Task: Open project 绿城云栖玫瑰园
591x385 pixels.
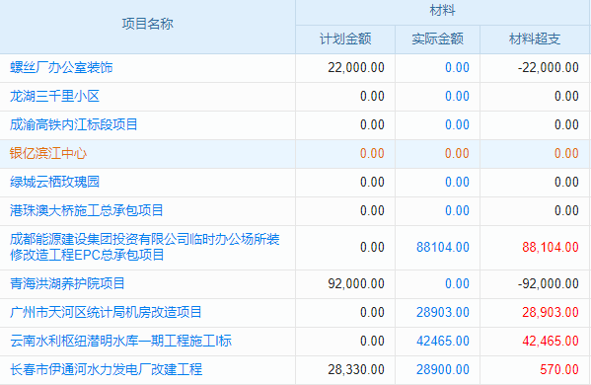Action: point(54,182)
